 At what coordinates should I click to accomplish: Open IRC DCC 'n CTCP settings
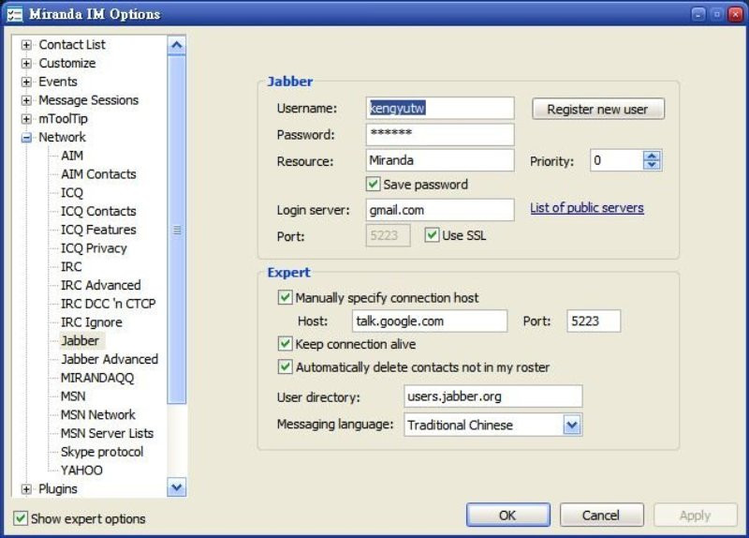[x=108, y=305]
